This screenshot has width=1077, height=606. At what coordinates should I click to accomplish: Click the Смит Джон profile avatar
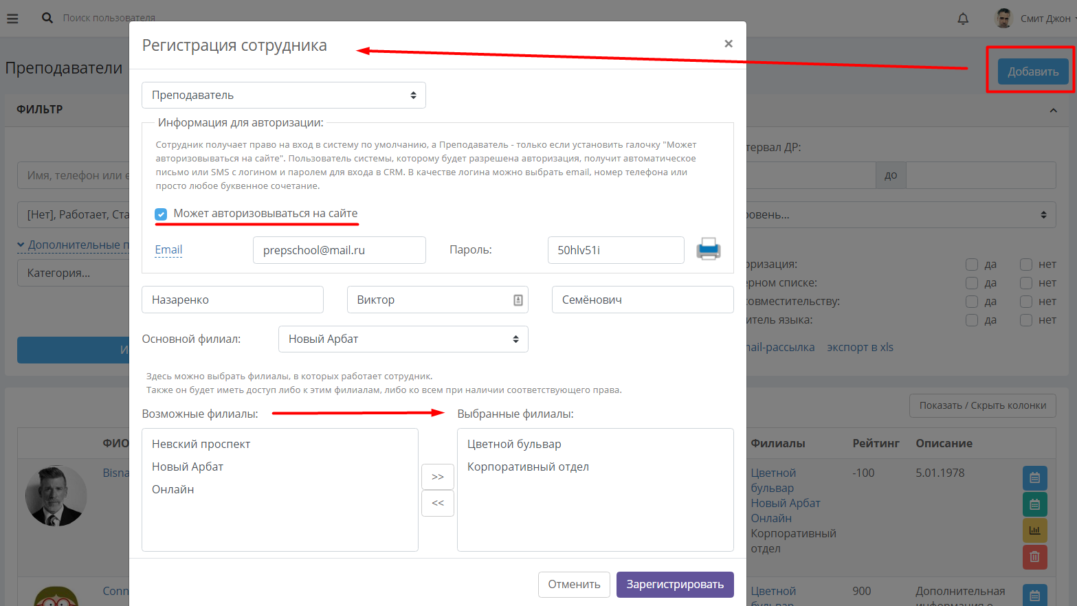[1003, 19]
